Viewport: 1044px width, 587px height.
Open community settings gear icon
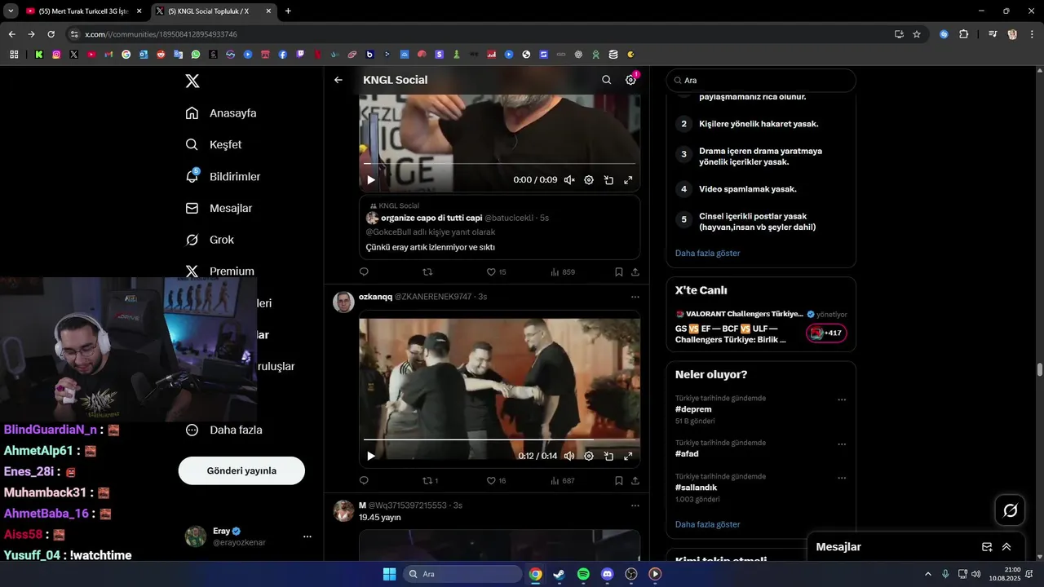[630, 80]
